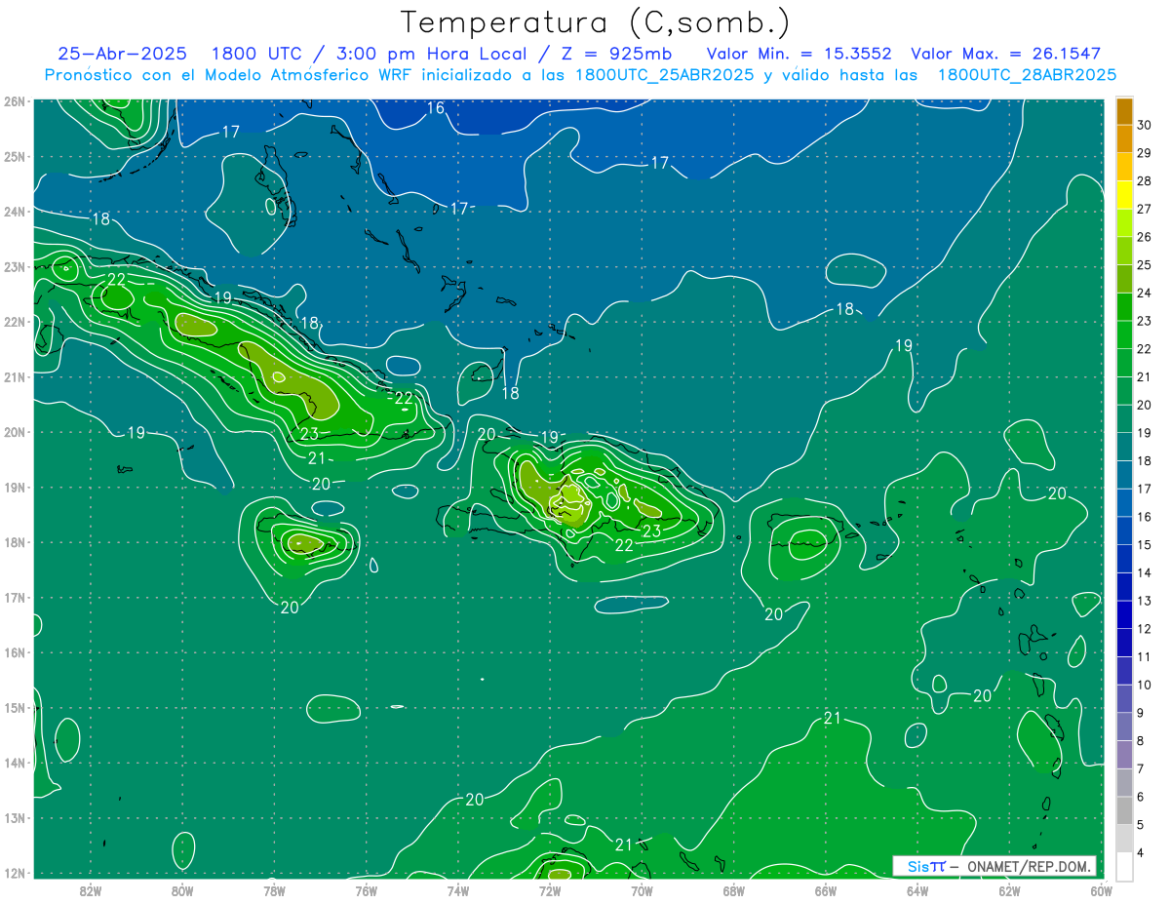This screenshot has width=1170, height=904.
Task: Click the "70W" longitude axis label
Action: coord(642,890)
